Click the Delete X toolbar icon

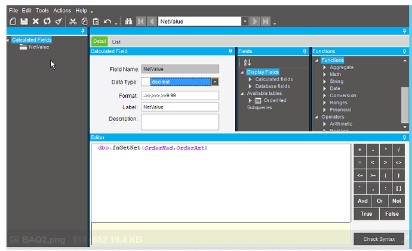(x=35, y=21)
